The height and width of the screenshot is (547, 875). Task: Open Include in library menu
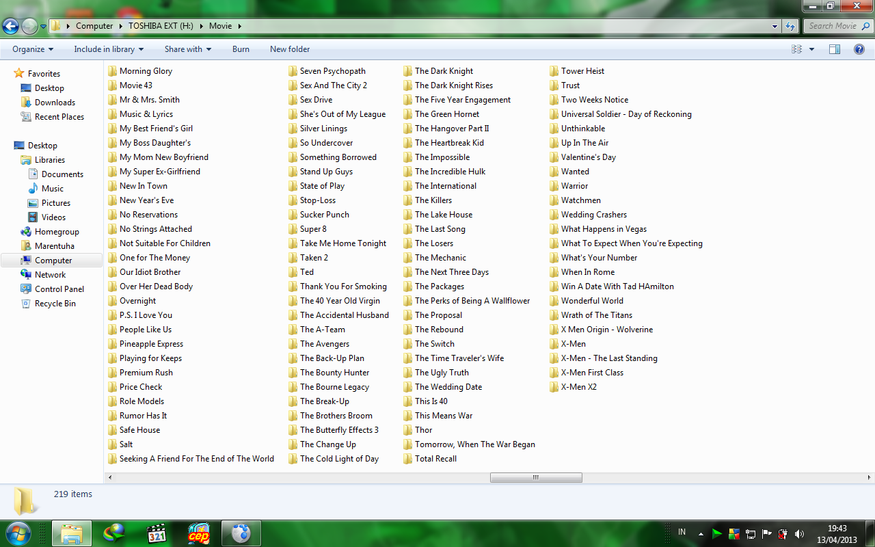tap(109, 49)
